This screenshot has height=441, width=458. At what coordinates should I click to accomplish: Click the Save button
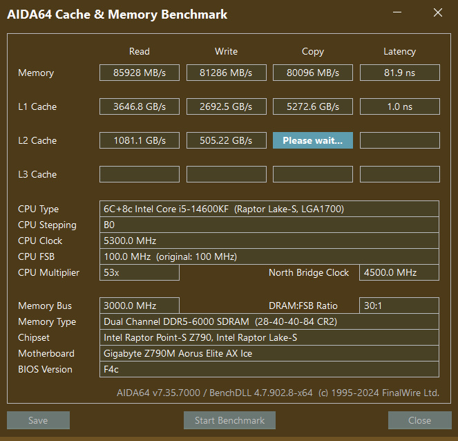tap(38, 420)
